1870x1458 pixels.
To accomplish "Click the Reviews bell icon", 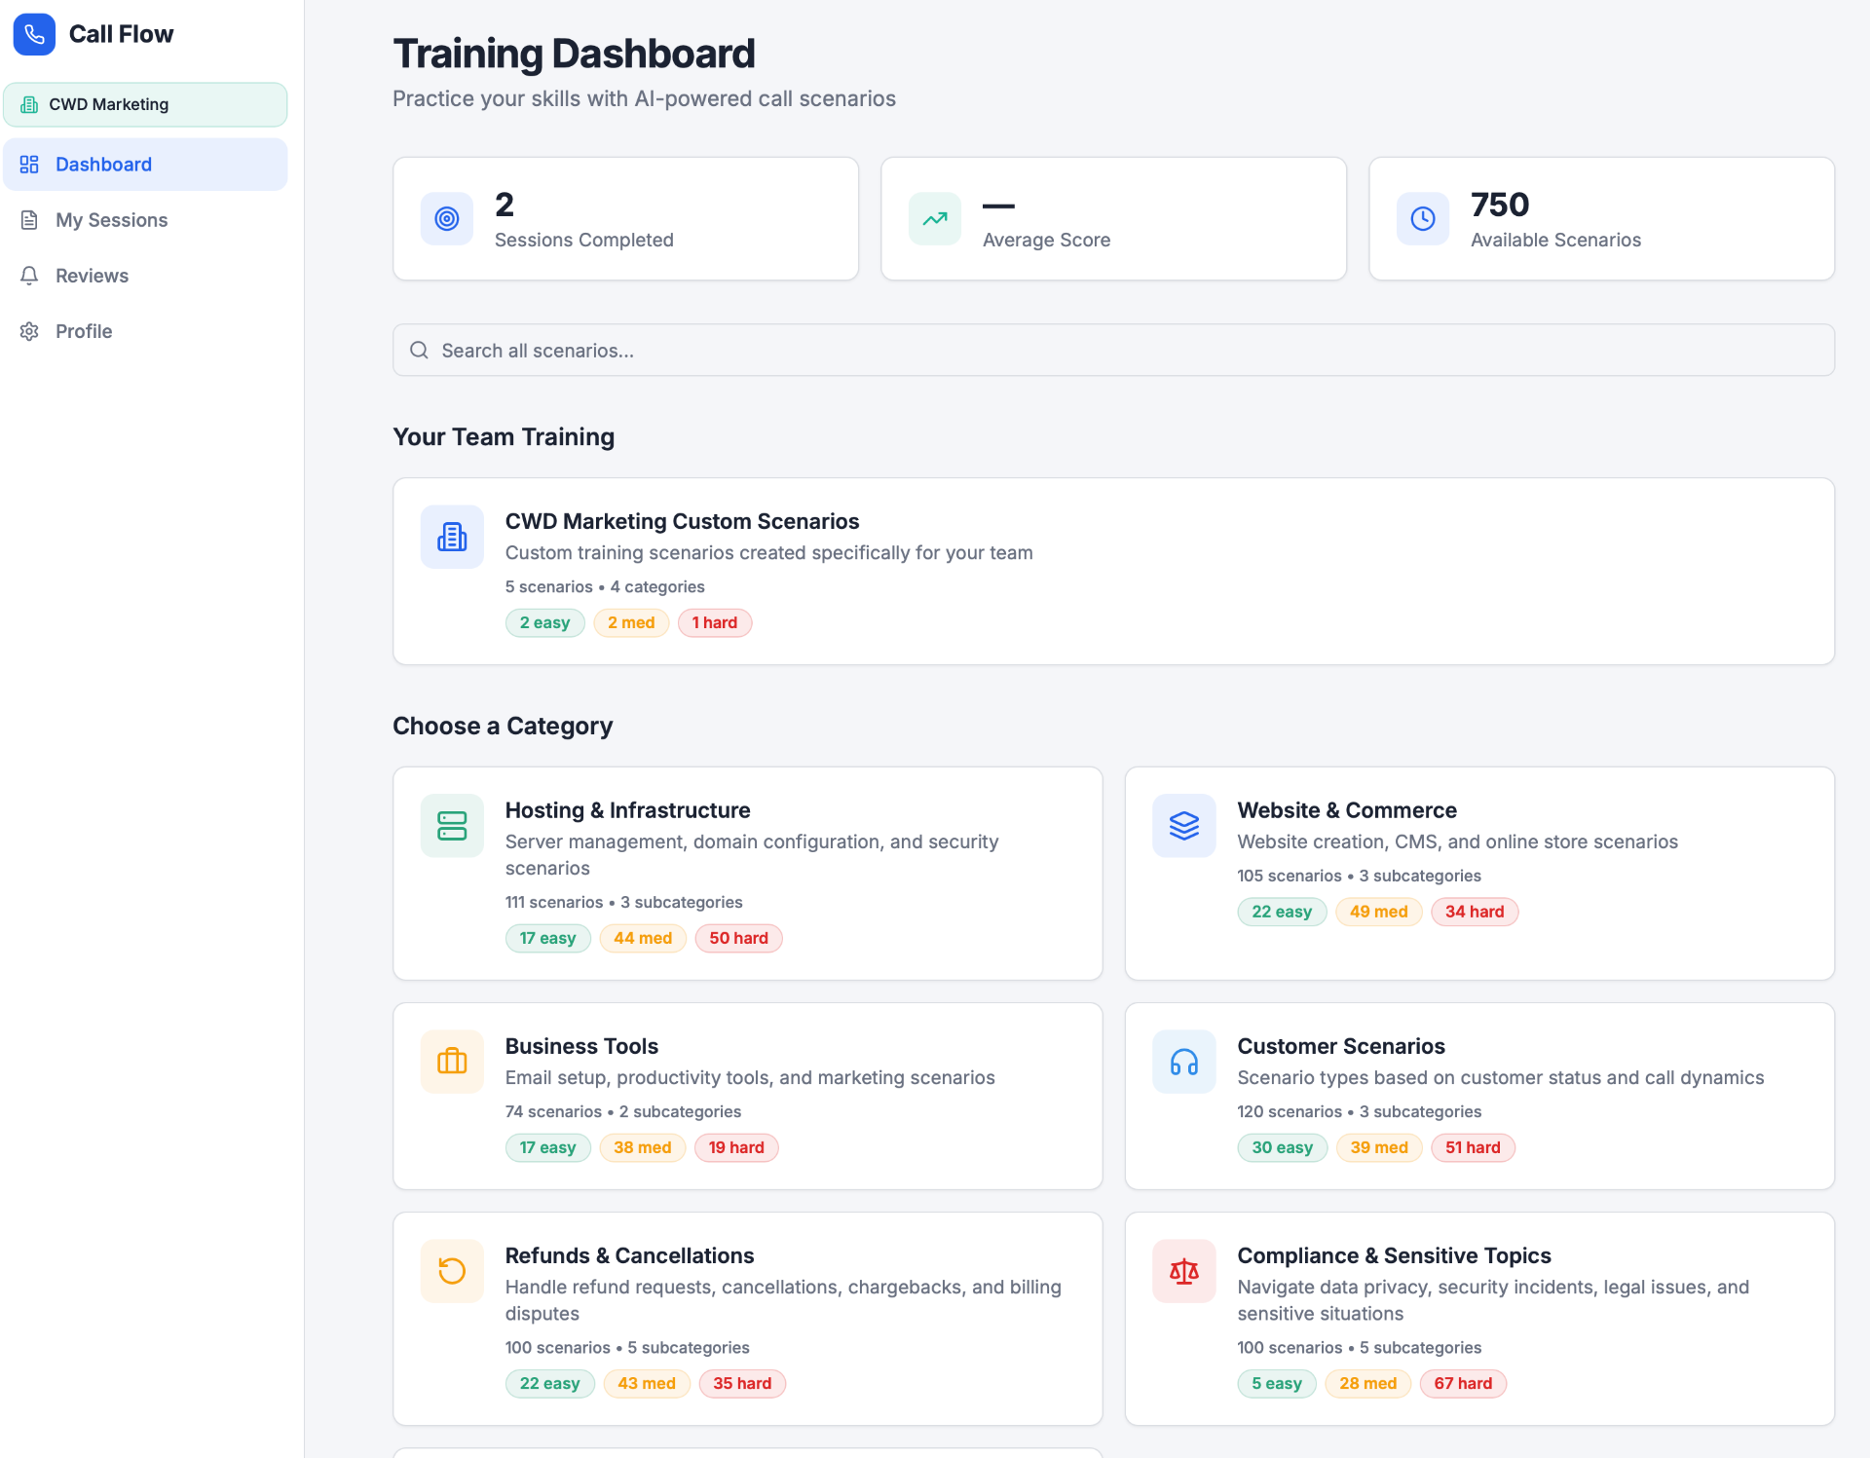I will click(29, 276).
